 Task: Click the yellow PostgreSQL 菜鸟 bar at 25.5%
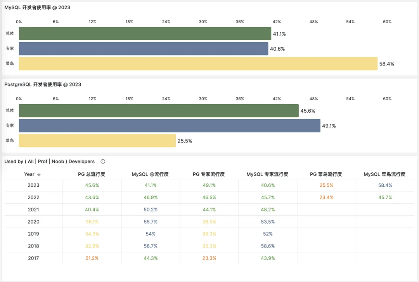tap(97, 141)
